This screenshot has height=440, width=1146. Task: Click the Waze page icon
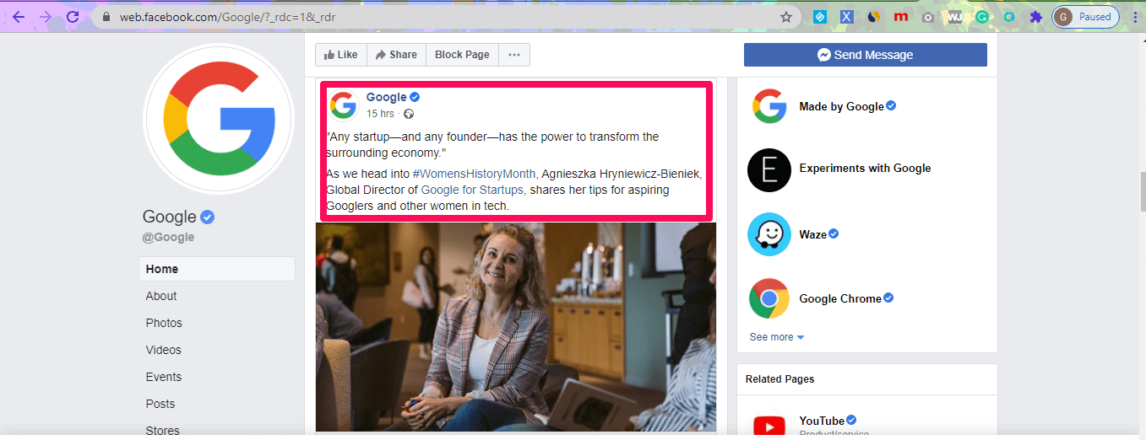[769, 234]
